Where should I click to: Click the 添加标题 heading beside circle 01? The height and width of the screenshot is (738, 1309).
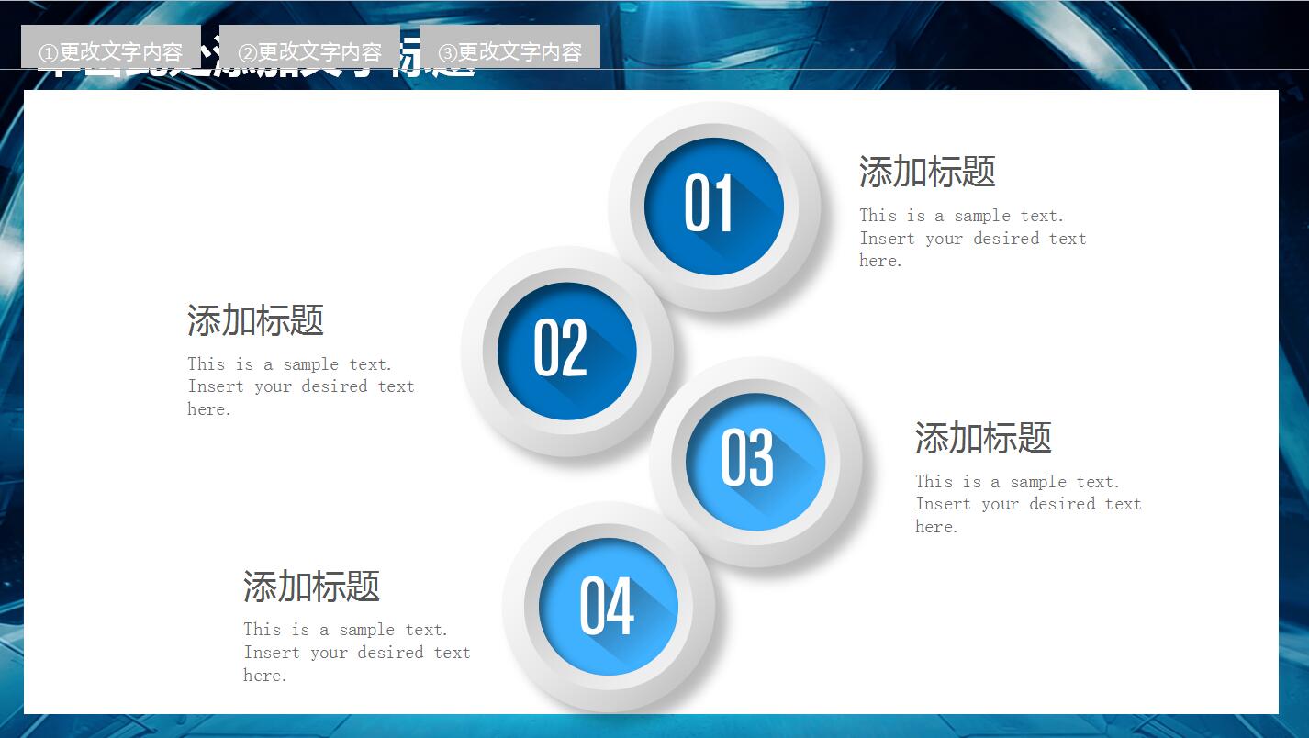click(x=927, y=172)
